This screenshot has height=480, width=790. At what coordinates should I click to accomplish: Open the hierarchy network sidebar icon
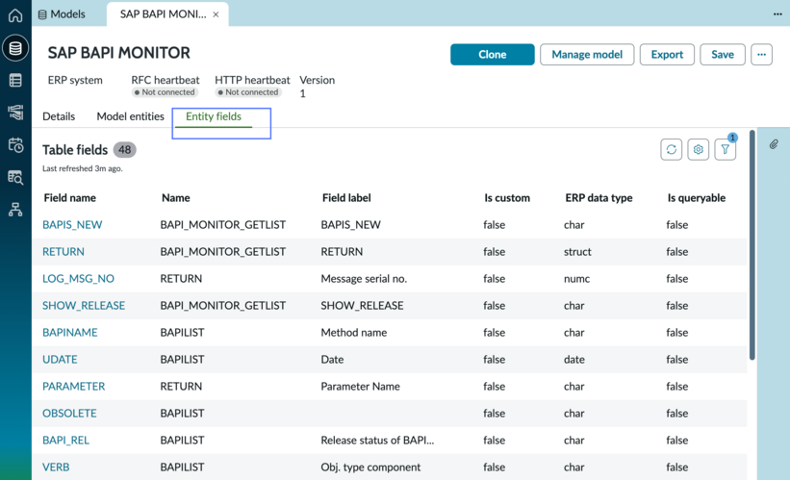15,210
